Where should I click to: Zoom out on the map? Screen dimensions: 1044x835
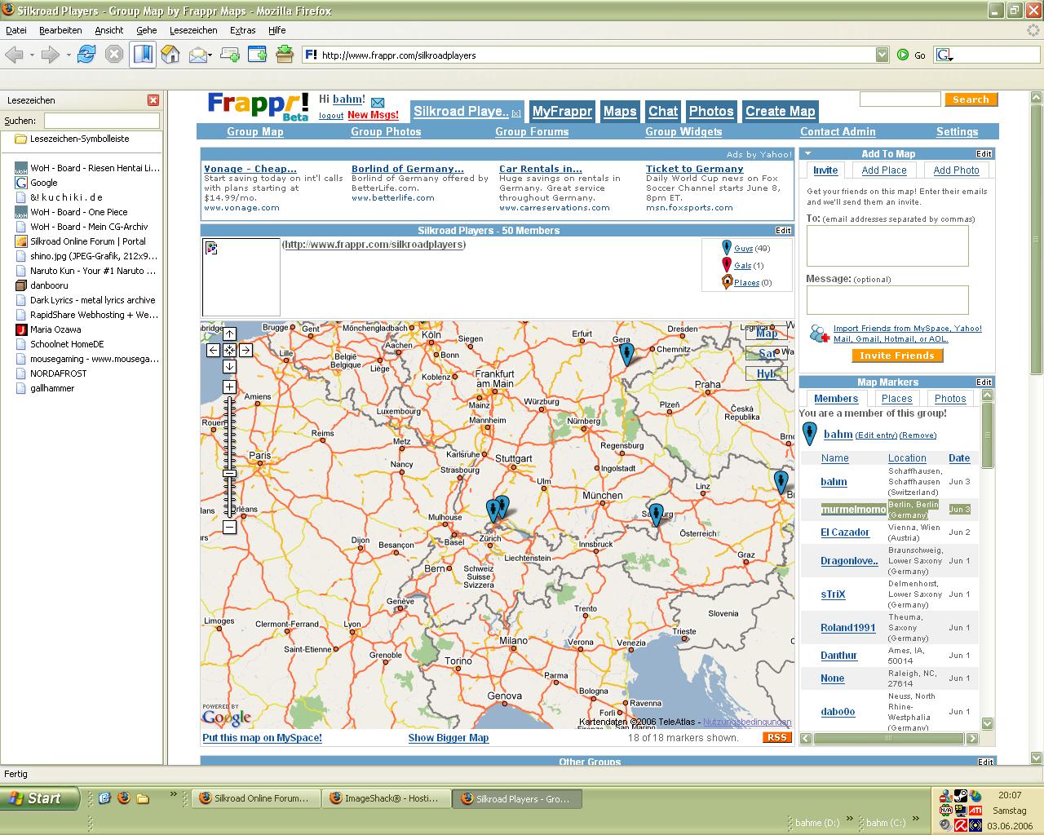229,527
